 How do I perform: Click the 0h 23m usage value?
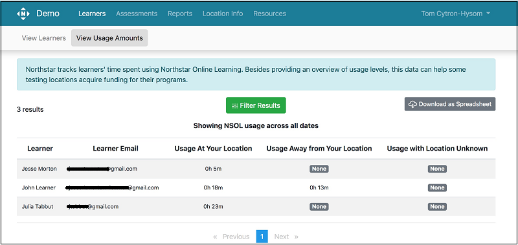(213, 207)
